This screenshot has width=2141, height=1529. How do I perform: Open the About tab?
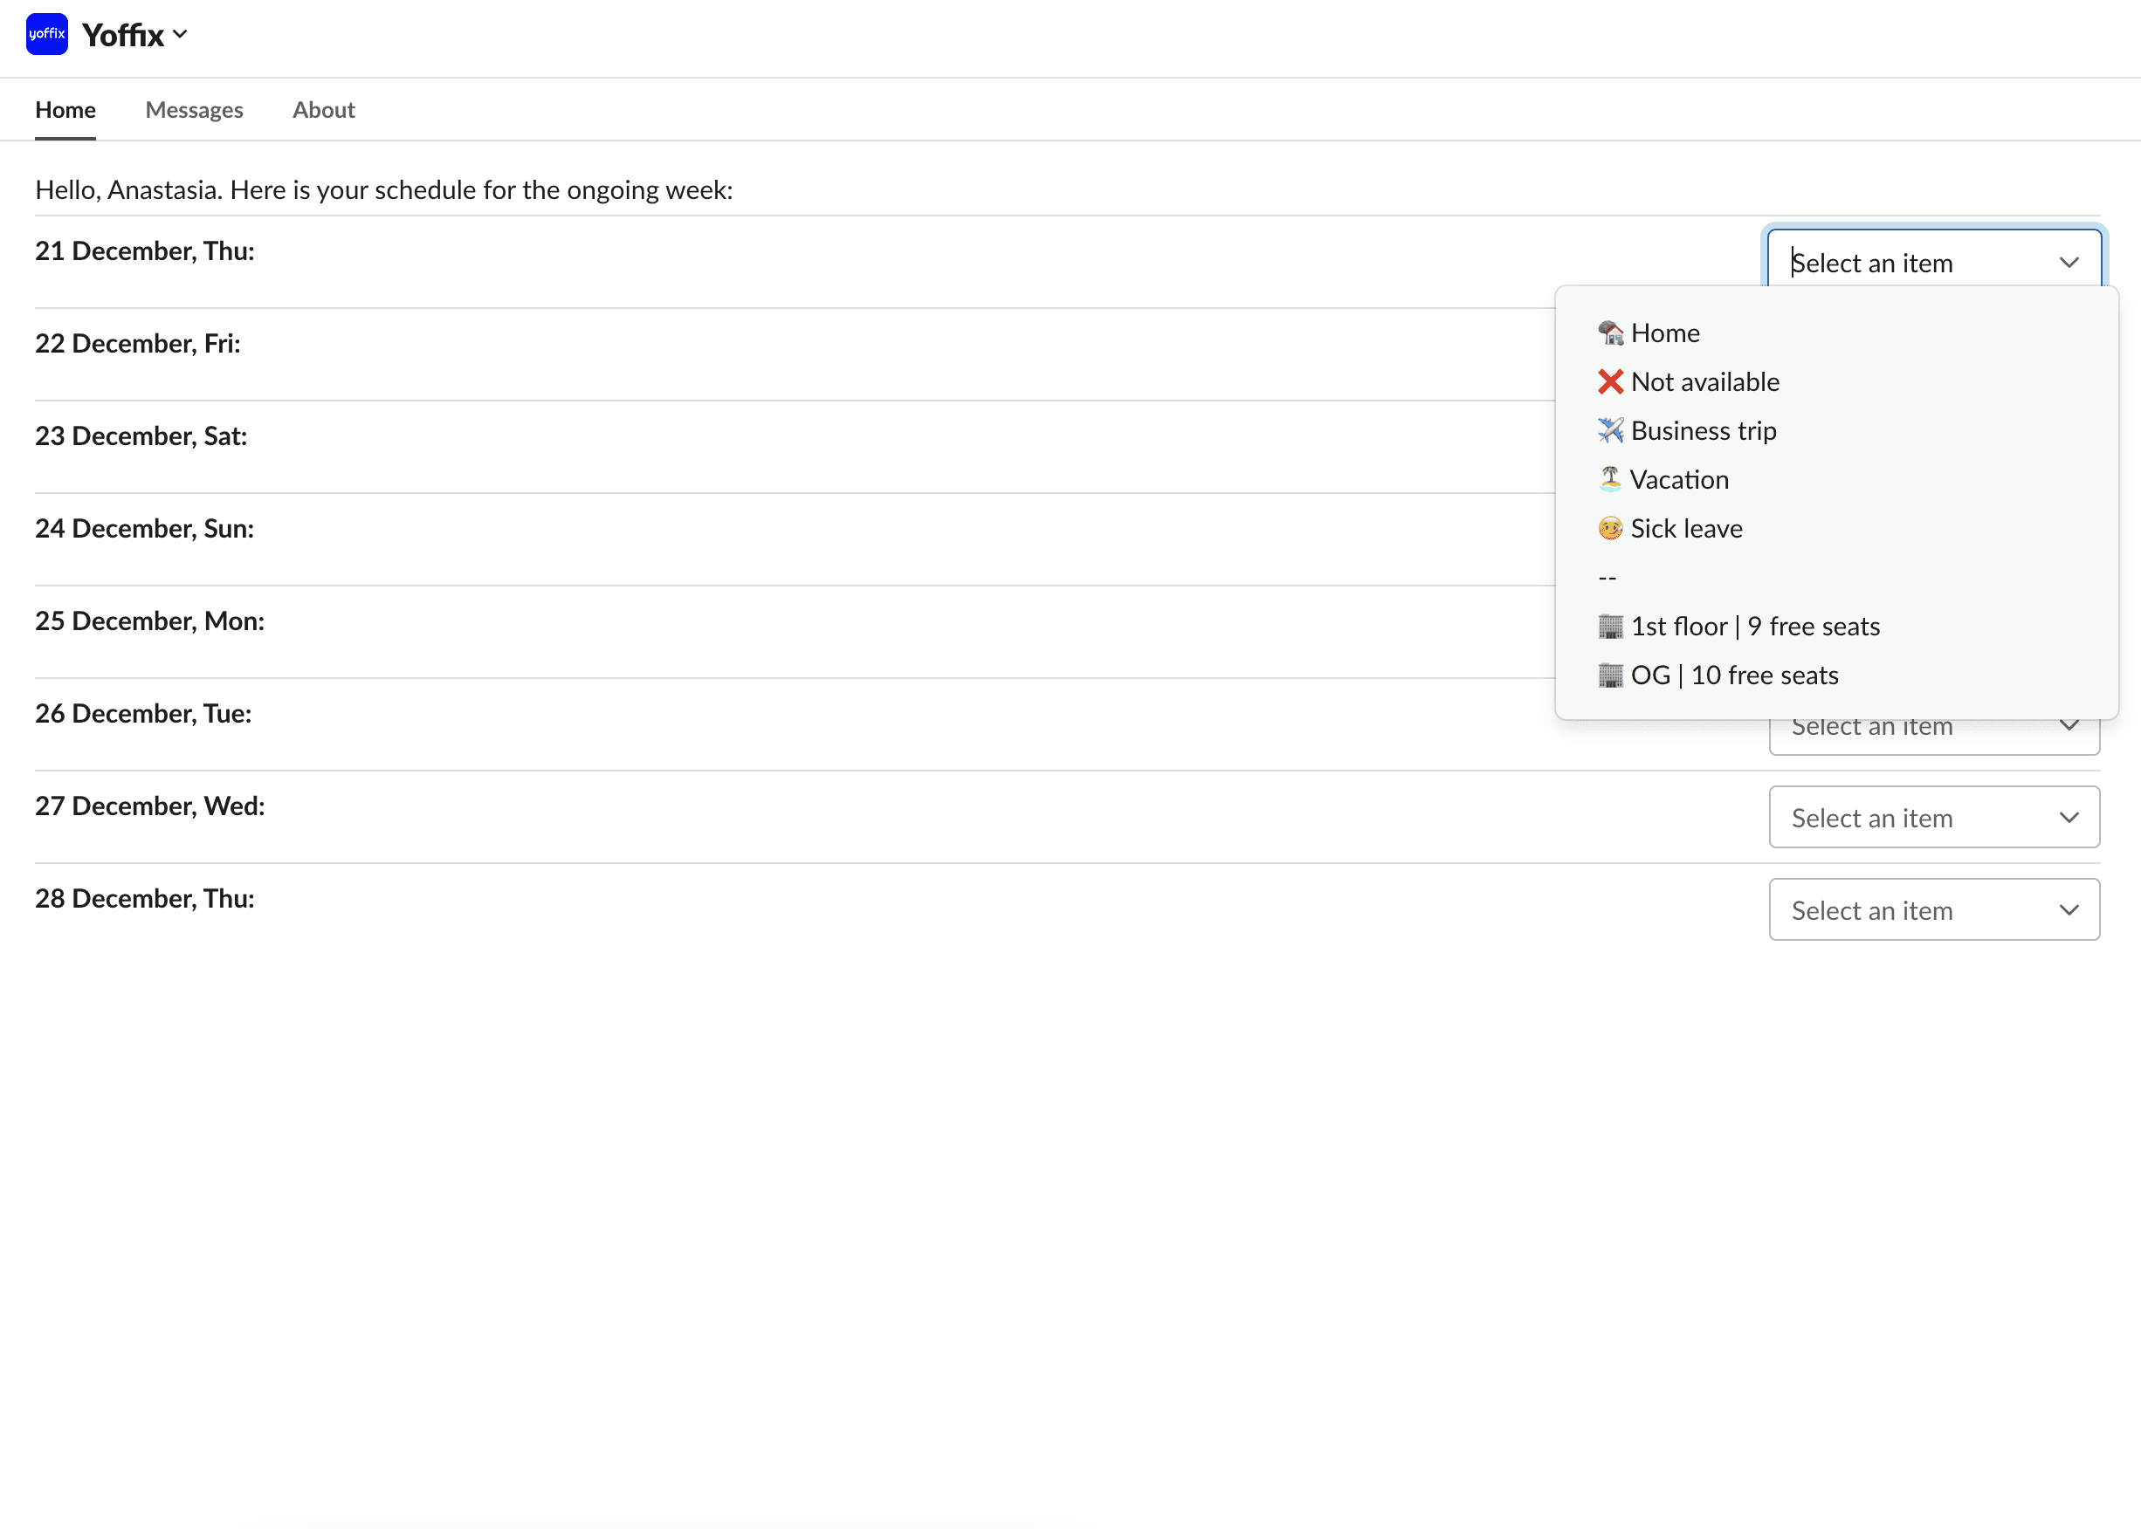pyautogui.click(x=323, y=110)
